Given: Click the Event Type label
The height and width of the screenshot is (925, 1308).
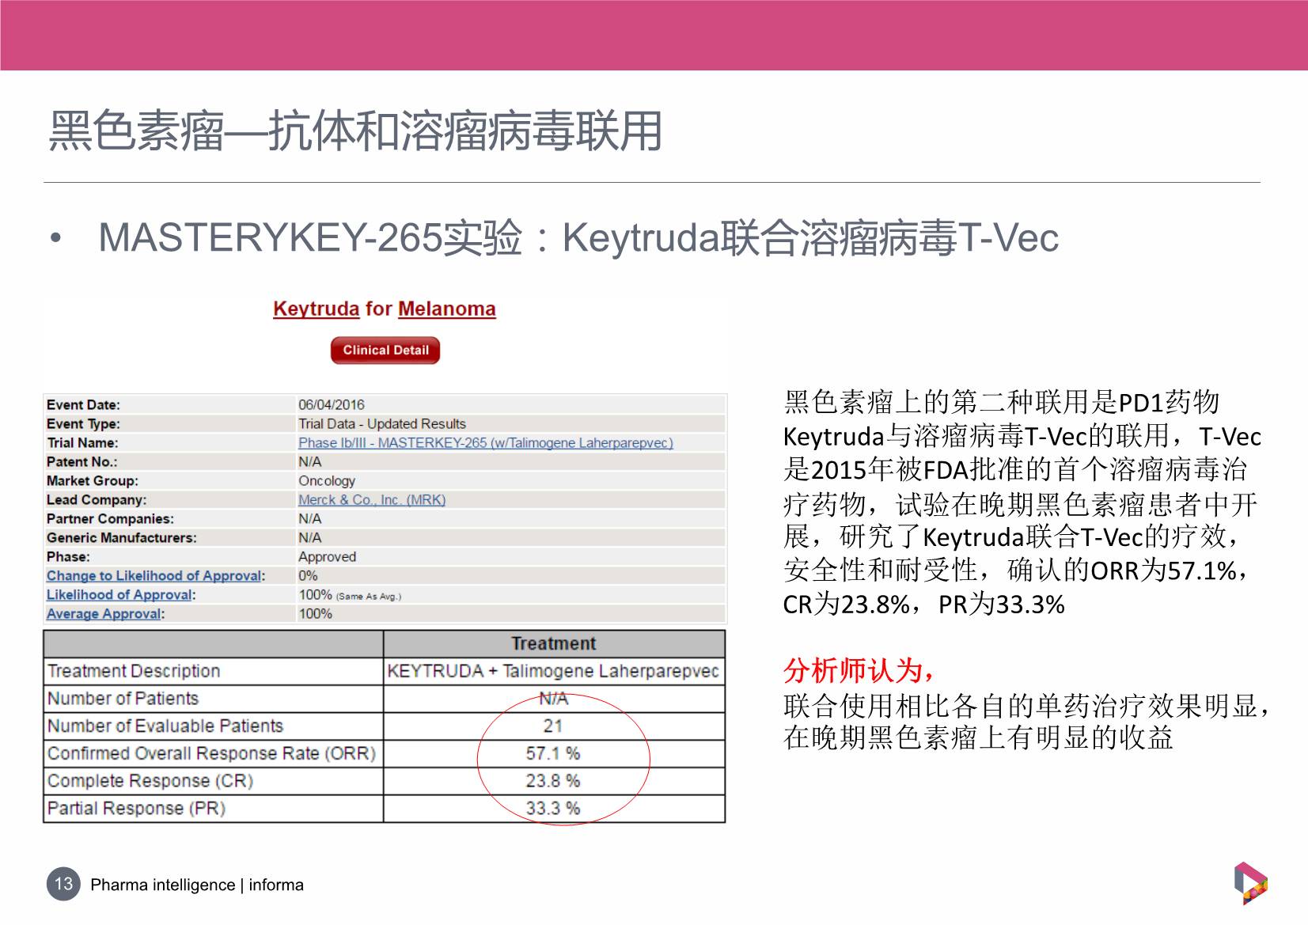Looking at the screenshot, I should tap(83, 424).
